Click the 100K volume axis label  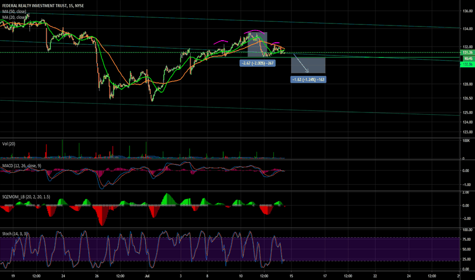[x=466, y=141]
